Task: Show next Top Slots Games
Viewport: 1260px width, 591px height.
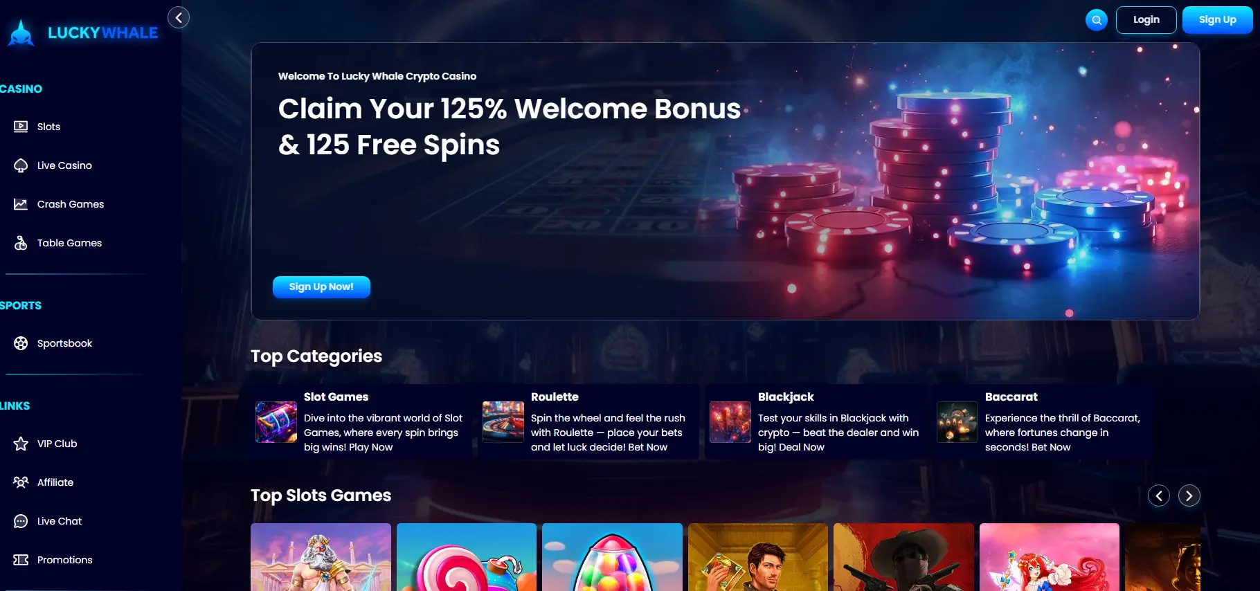Action: [1189, 495]
